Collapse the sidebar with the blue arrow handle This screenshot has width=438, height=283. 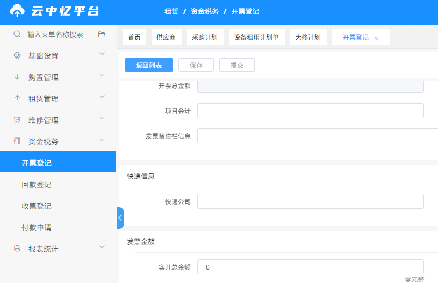coord(120,218)
